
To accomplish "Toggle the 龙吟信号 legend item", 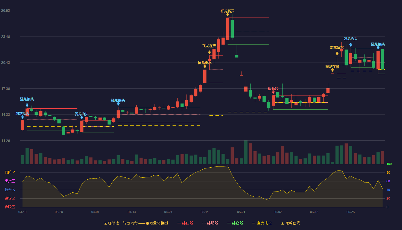I will pyautogui.click(x=291, y=223).
